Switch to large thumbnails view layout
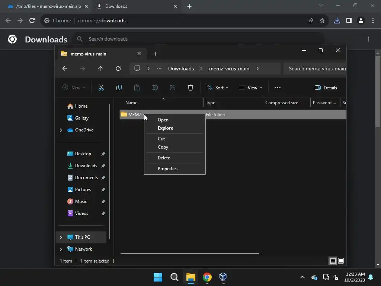Viewport: 381px width, 286px height. (341, 261)
